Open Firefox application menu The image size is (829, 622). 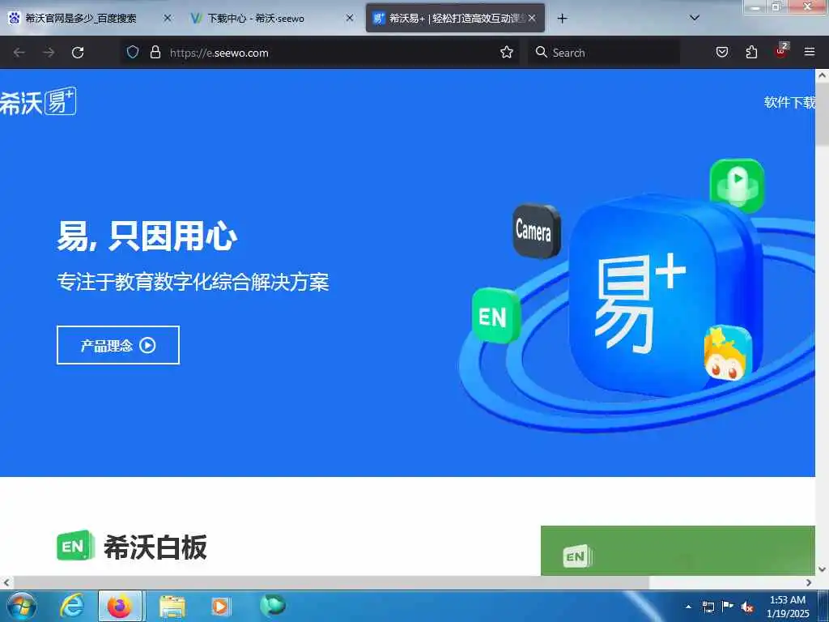810,52
